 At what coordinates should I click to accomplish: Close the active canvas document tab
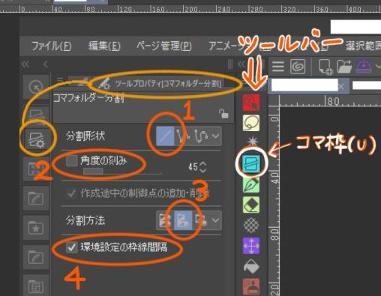340,87
